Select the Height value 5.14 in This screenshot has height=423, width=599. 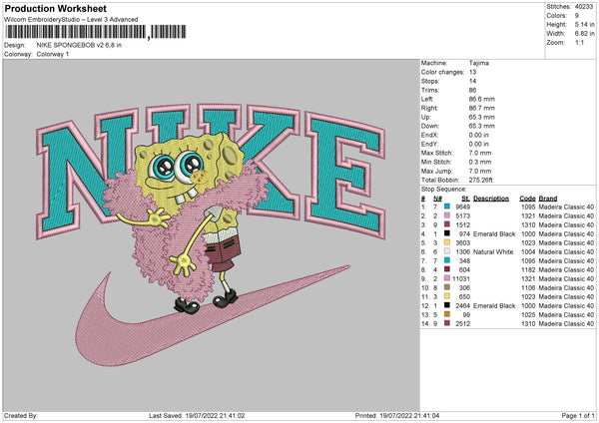(x=584, y=24)
